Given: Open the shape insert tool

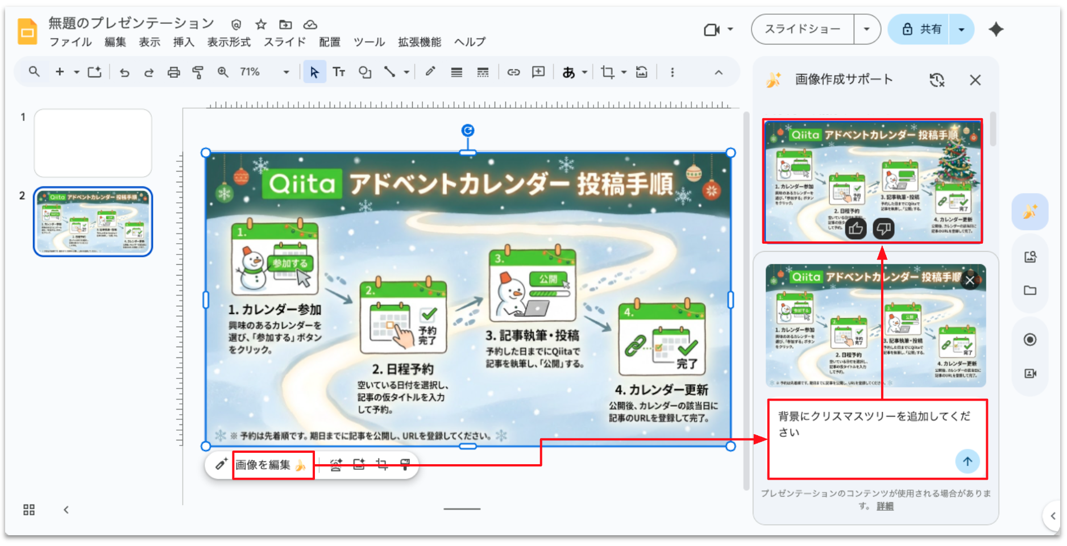Looking at the screenshot, I should click(365, 72).
